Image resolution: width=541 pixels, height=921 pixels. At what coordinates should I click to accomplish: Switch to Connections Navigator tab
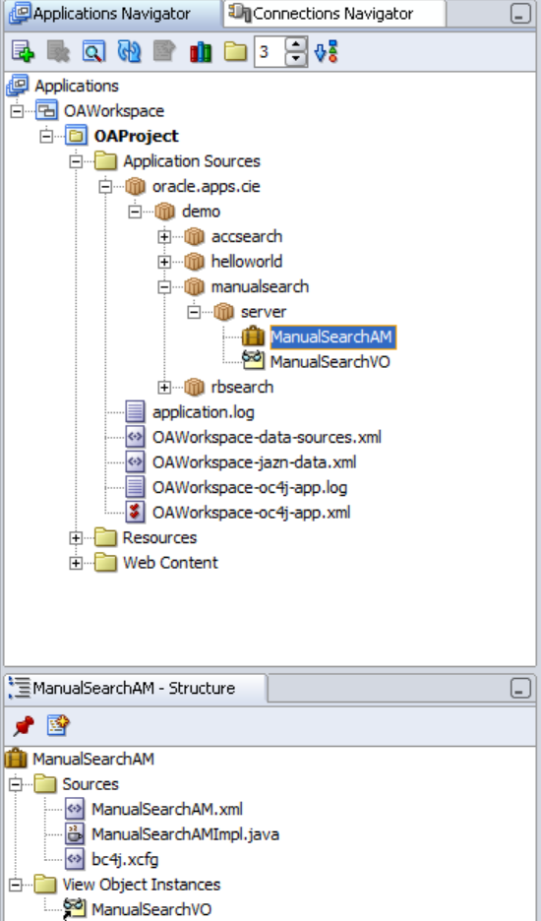[333, 14]
